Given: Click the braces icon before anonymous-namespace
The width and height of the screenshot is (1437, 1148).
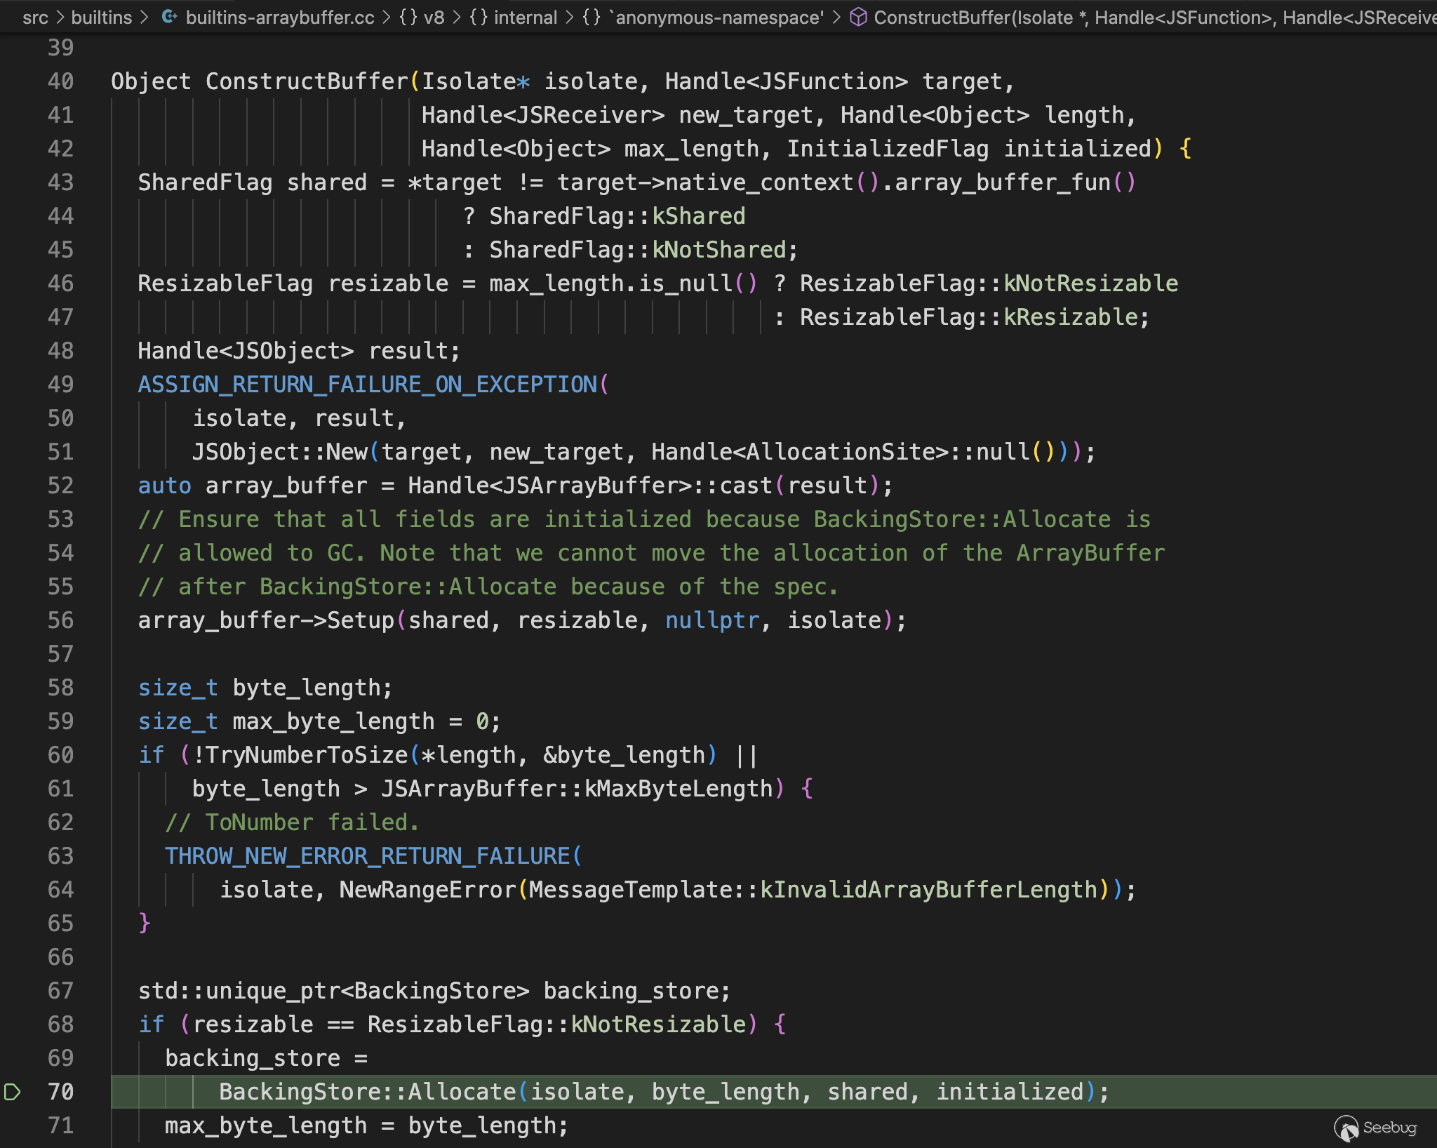Looking at the screenshot, I should 591,17.
